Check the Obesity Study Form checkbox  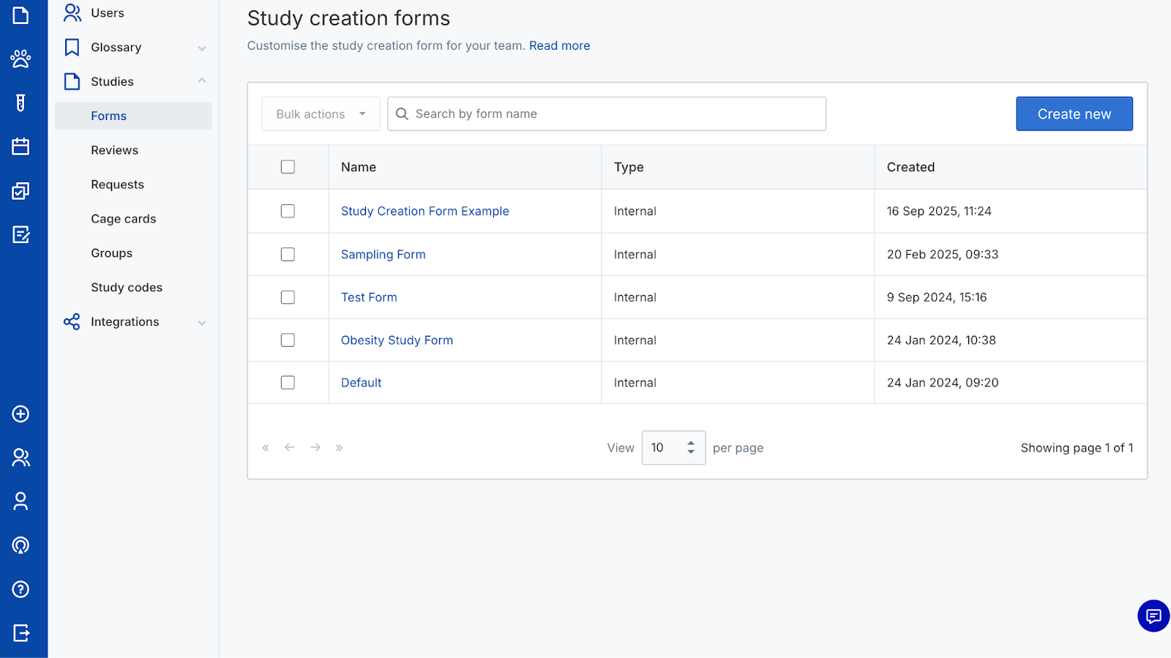[x=288, y=340]
